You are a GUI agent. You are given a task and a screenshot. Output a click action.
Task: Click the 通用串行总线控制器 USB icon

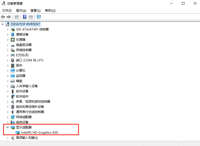pyautogui.click(x=12, y=112)
